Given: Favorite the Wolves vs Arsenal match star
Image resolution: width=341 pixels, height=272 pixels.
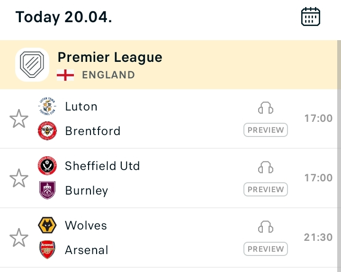Looking at the screenshot, I should coord(19,238).
